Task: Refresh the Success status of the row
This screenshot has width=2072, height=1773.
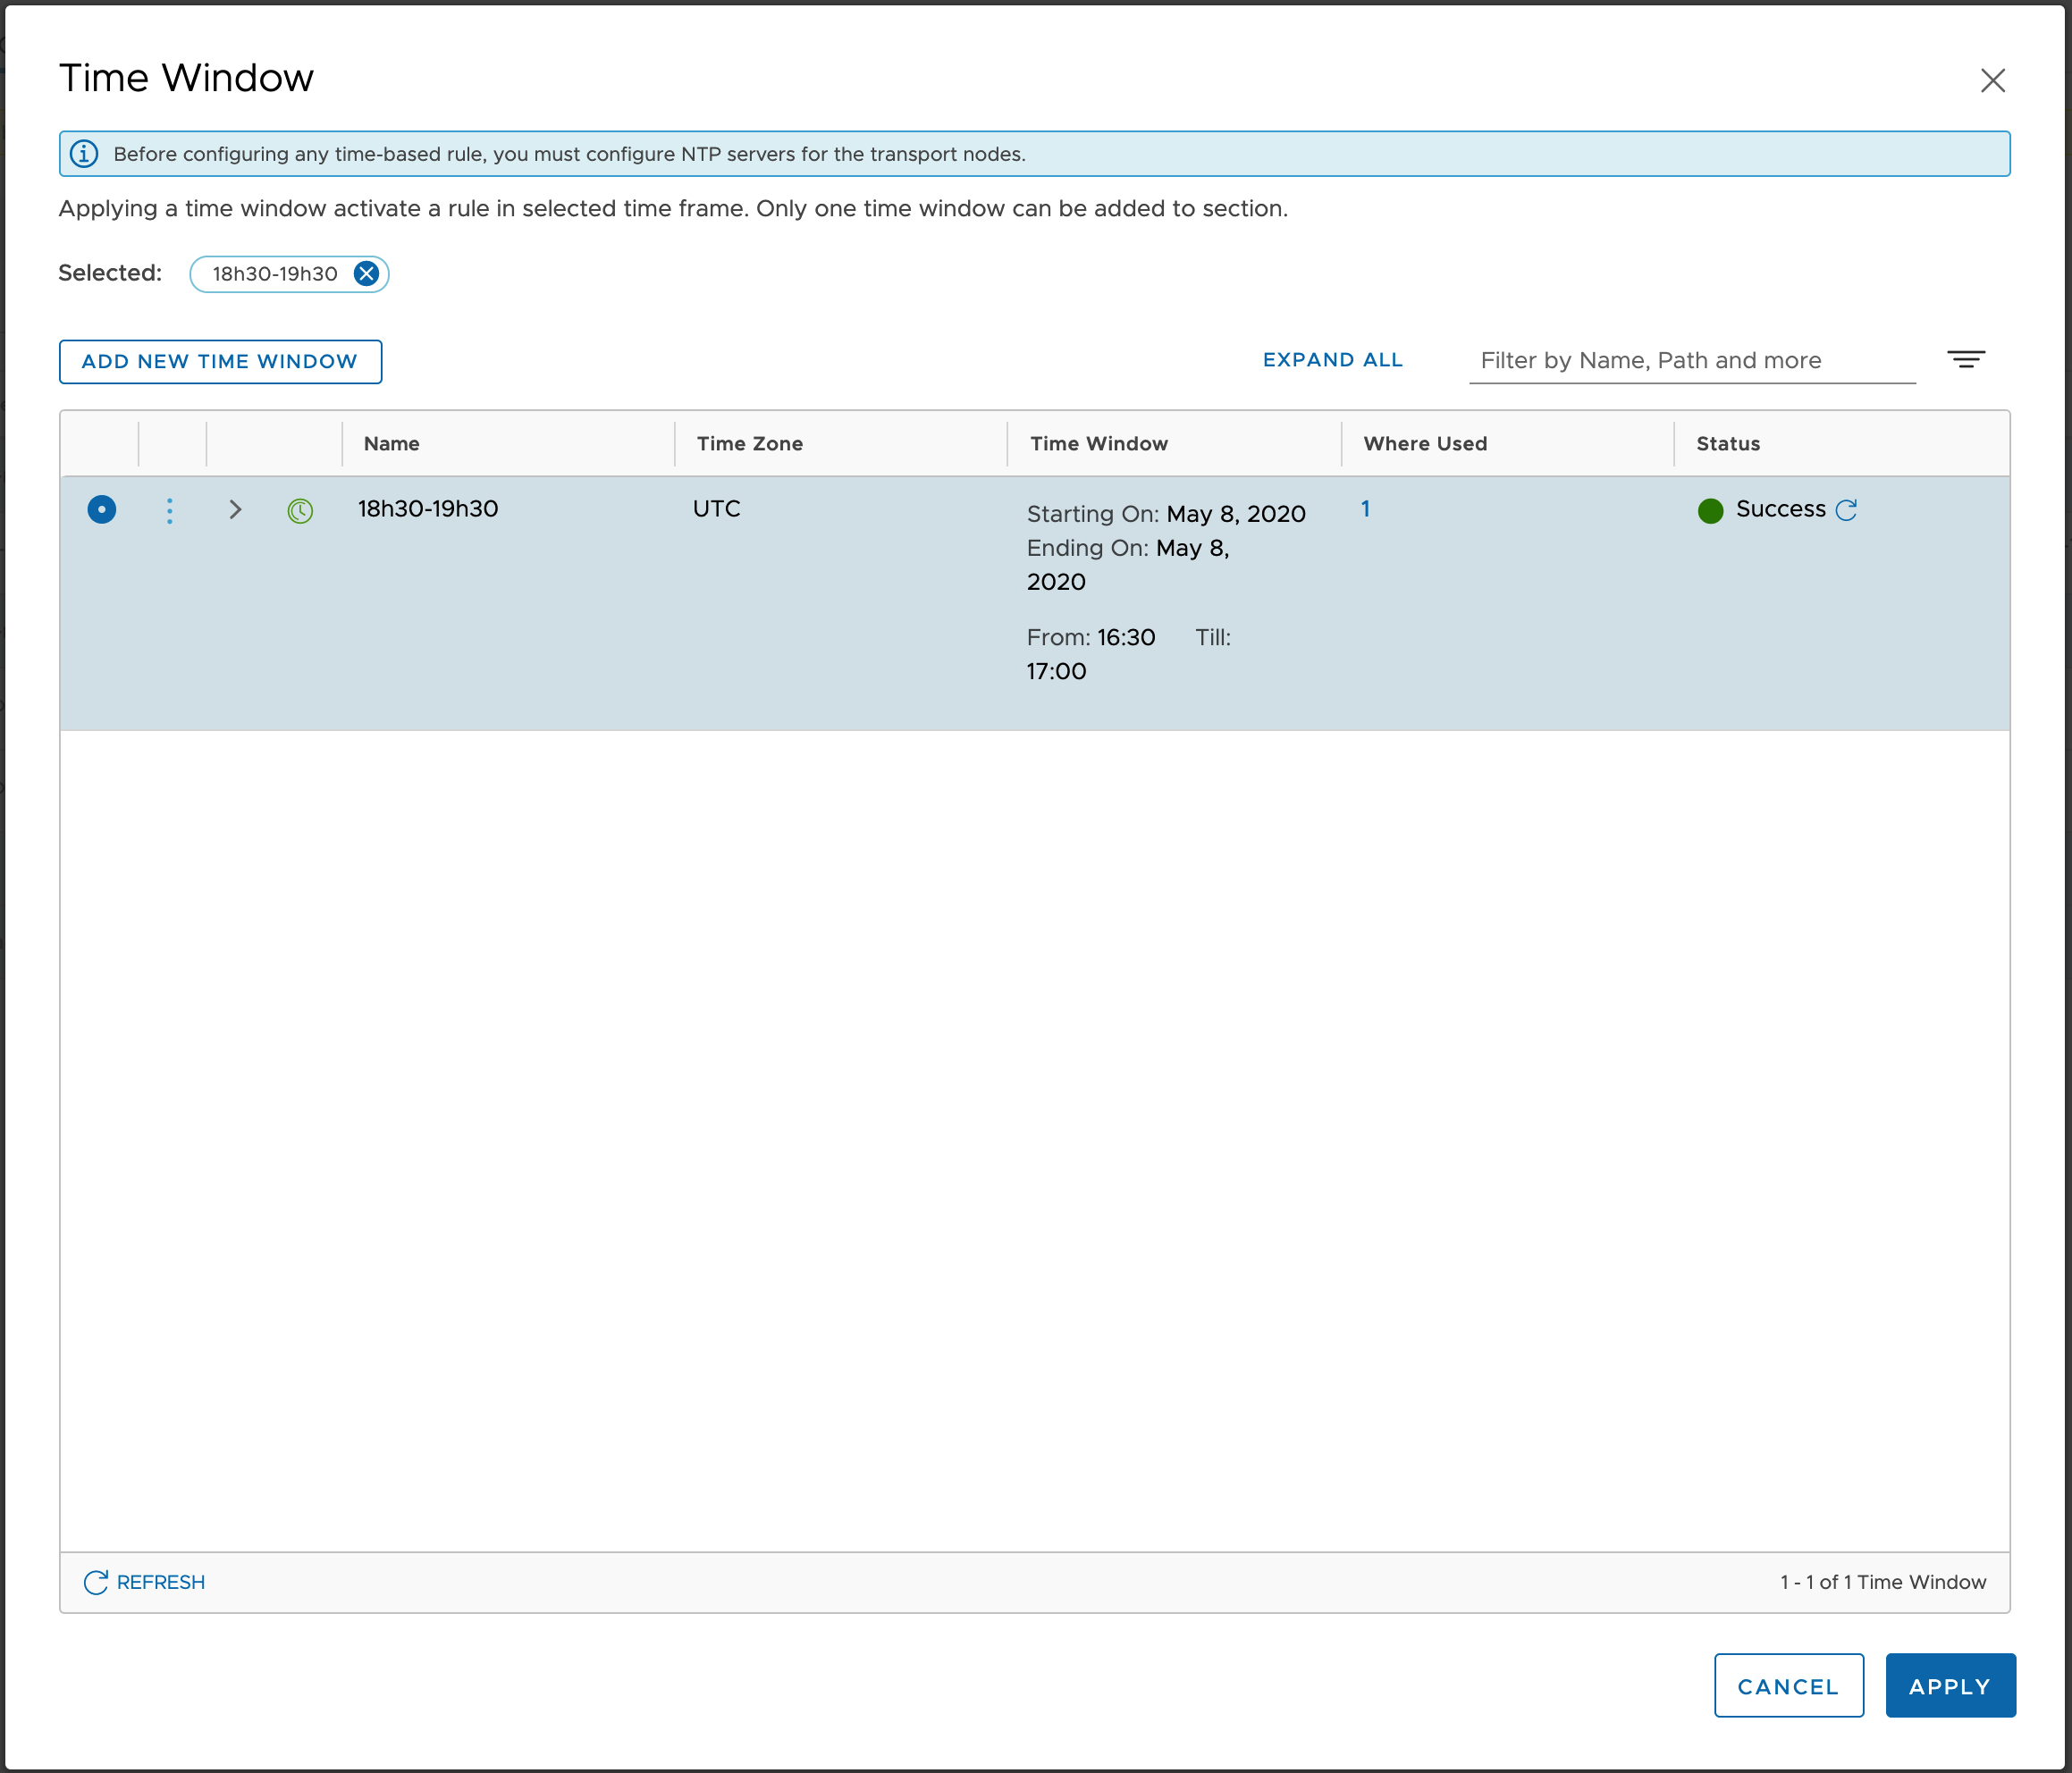Action: [1846, 510]
